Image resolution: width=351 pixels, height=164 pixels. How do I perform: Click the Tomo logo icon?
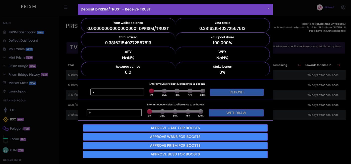pos(6,139)
